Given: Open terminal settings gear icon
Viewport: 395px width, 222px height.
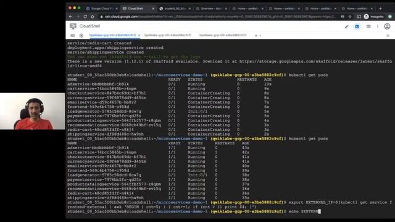Looking at the screenshot, I should click(81, 36).
